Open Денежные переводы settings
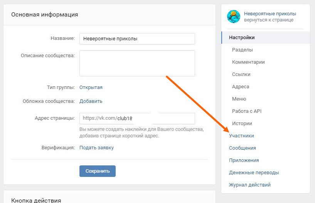The width and height of the screenshot is (315, 203). pos(254,173)
